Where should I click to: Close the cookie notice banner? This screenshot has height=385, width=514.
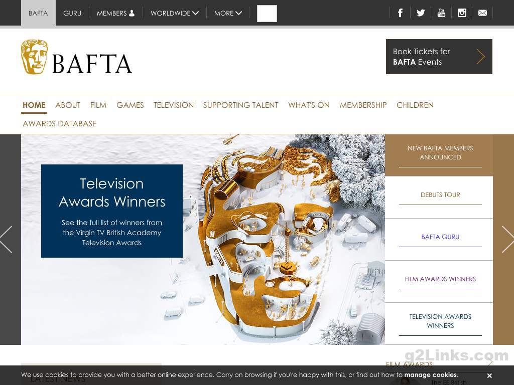coord(489,375)
